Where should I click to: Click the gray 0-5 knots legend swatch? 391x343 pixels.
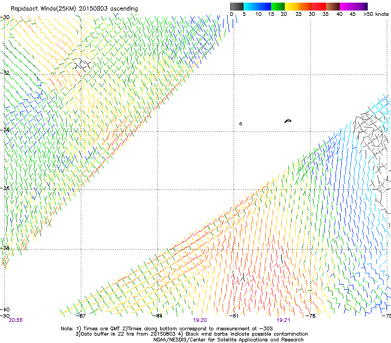point(237,6)
